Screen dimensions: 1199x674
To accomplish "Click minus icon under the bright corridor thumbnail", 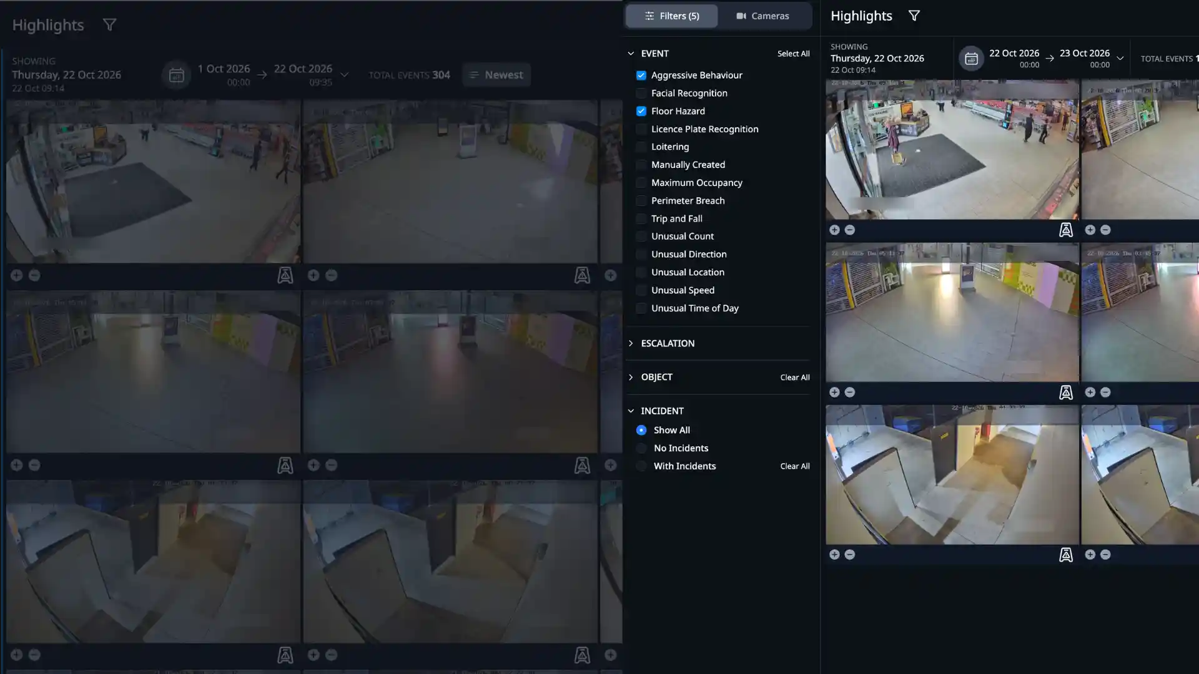I will click(x=849, y=393).
